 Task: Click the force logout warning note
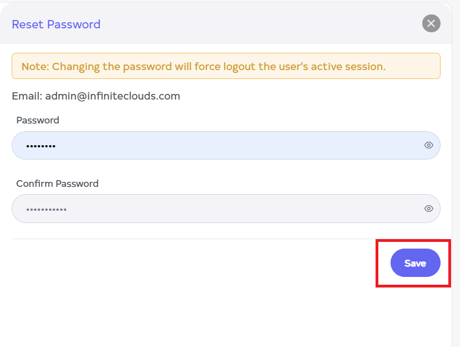pos(226,66)
